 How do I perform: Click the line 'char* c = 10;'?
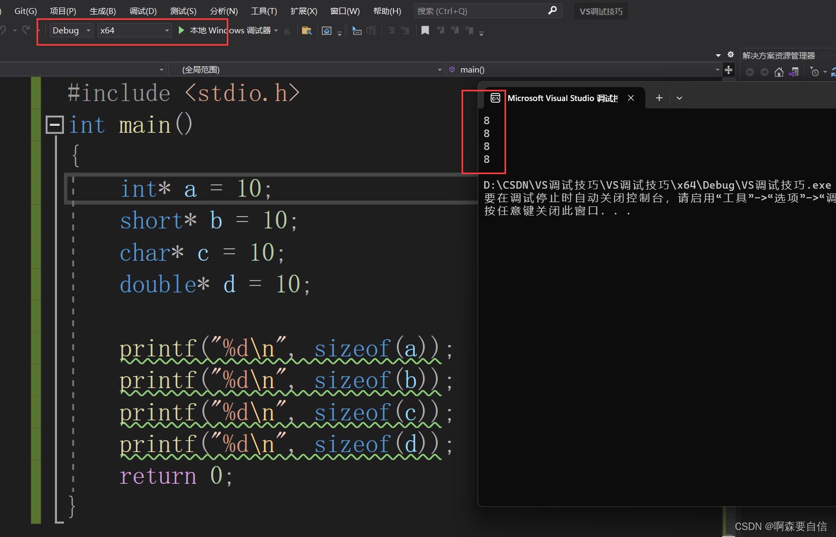coord(202,252)
